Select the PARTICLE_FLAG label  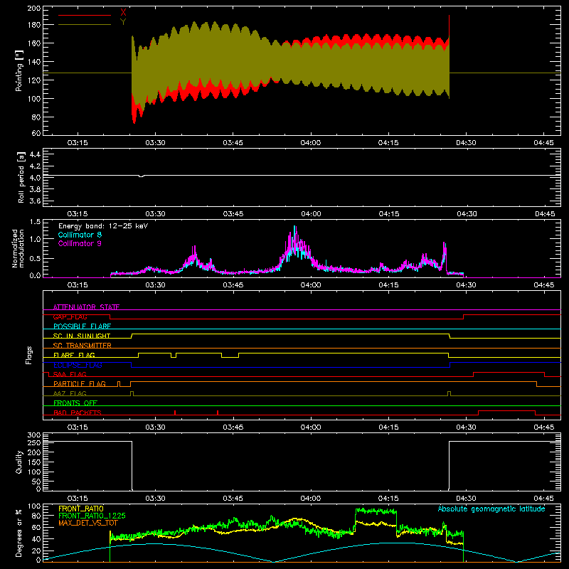click(x=80, y=384)
